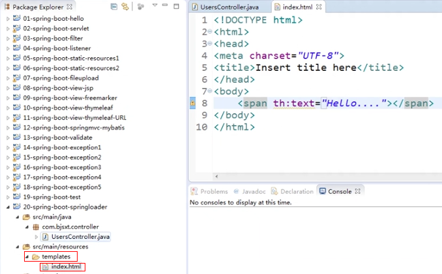The image size is (442, 274).
Task: Click the 12-spring-boot-springmvc-mybatis project icon
Action: pyautogui.click(x=17, y=127)
